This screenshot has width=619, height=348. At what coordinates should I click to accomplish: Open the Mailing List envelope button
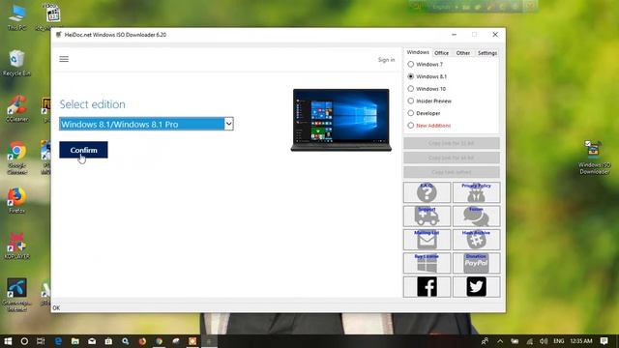(x=427, y=240)
